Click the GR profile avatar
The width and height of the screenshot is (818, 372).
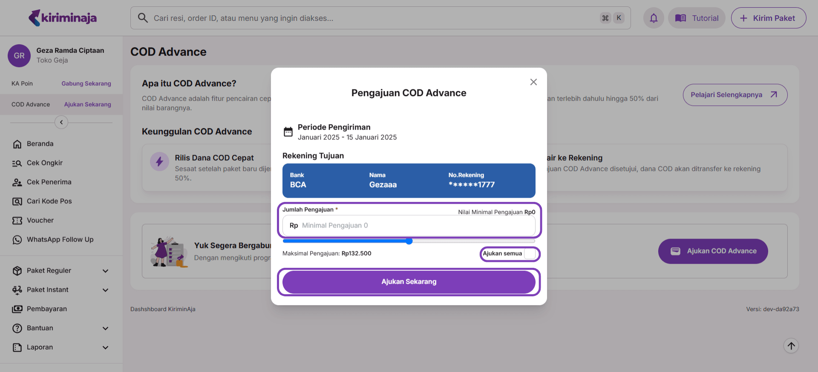[x=19, y=56]
